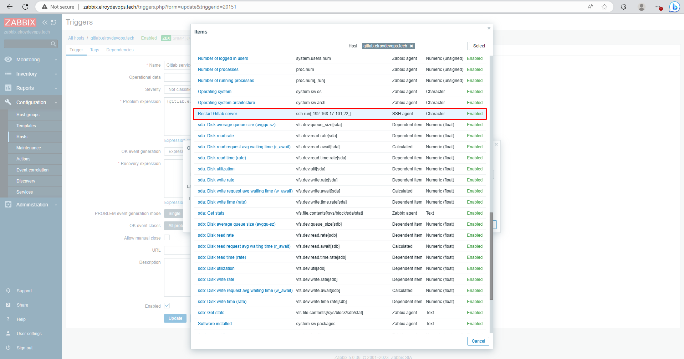
Task: Open Services in Configuration menu
Action: coord(25,192)
